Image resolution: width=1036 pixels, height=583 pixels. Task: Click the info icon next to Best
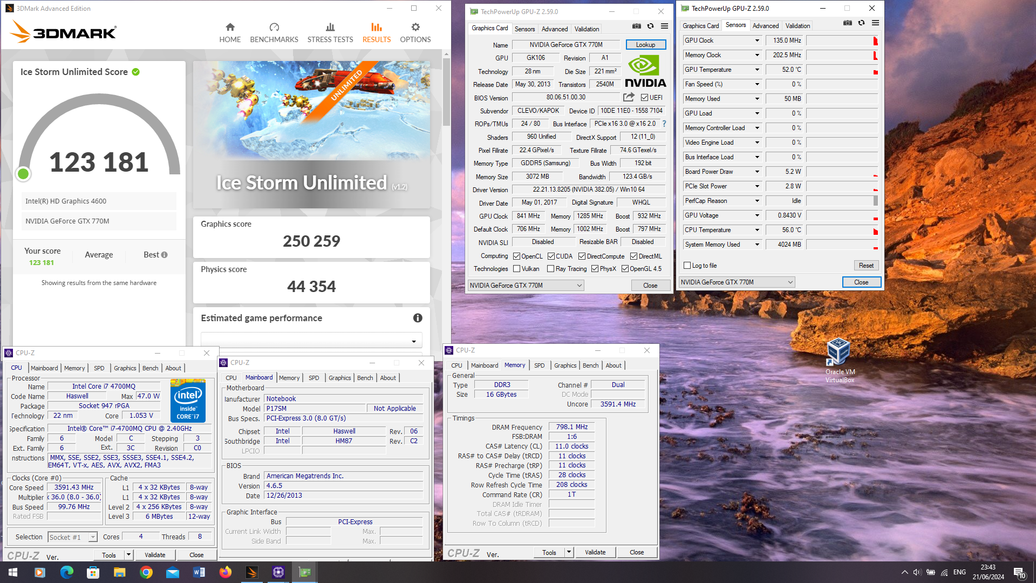pyautogui.click(x=164, y=255)
